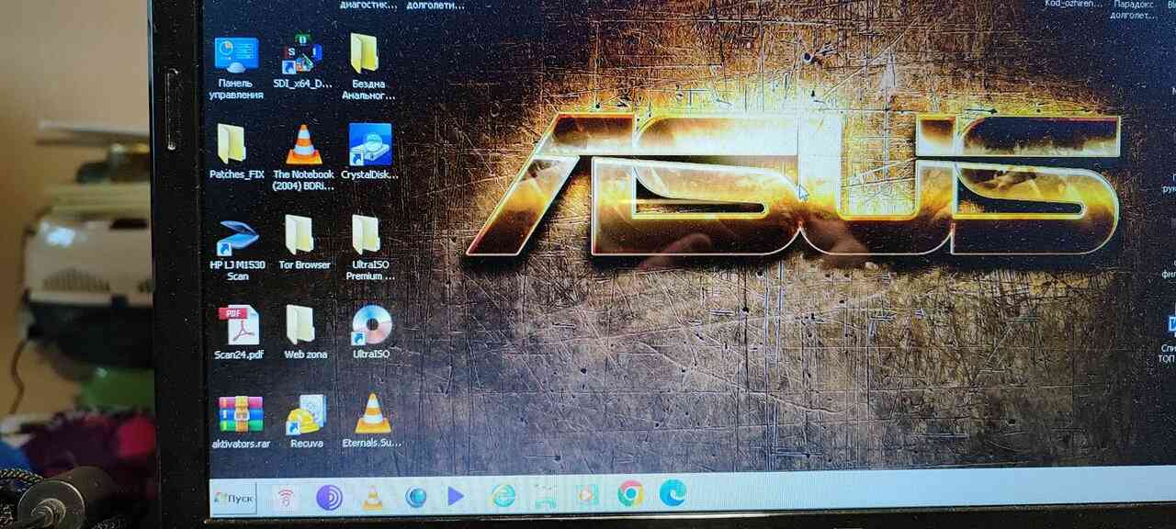Launch the CrystalDisk... shortcut
Viewport: 1176px width, 529px height.
(x=369, y=152)
